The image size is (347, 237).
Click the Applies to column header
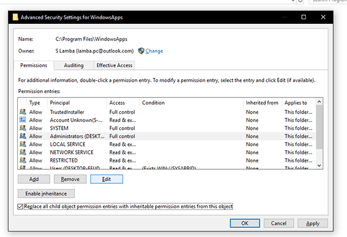(x=299, y=103)
